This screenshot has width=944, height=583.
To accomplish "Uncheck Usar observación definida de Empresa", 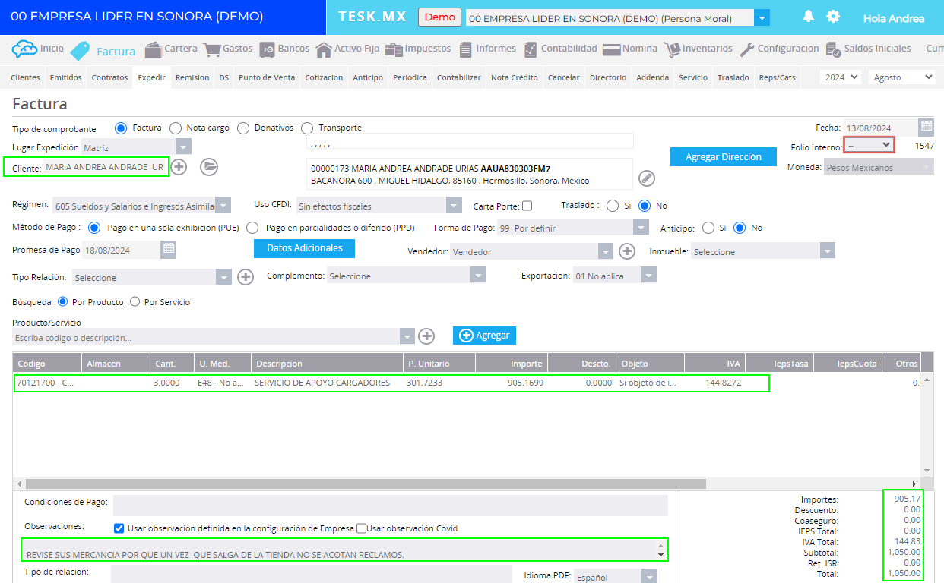I will click(x=119, y=528).
